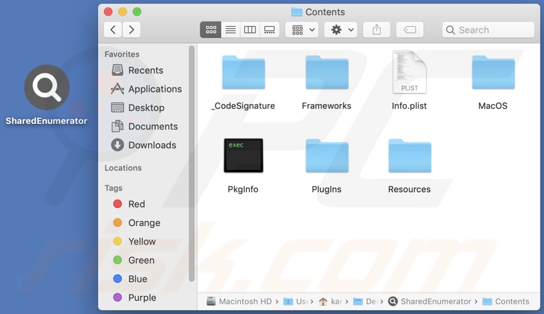Go back with the left arrow button
The height and width of the screenshot is (314, 544).
point(113,30)
